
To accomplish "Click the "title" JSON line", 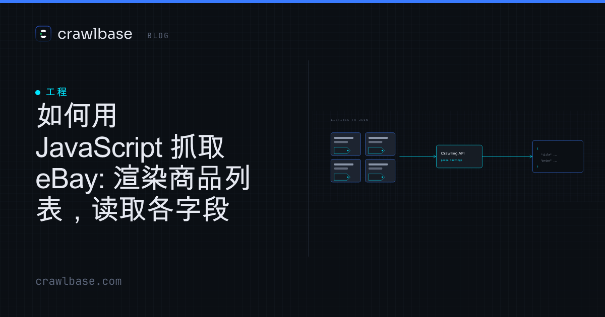I will (x=549, y=154).
